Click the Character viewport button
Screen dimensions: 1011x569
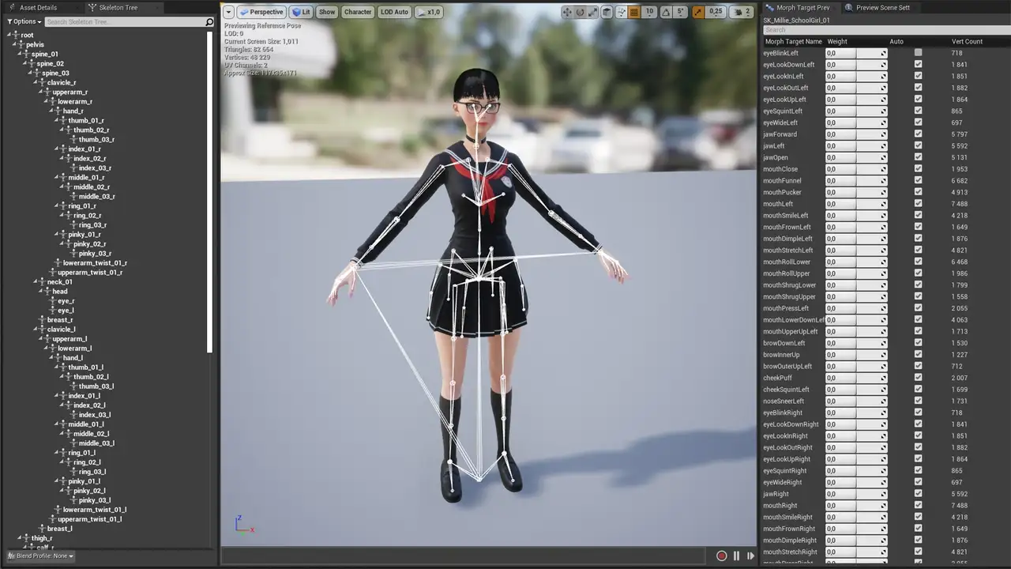click(357, 12)
